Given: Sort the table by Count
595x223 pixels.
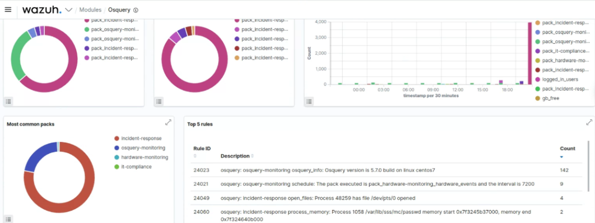Looking at the screenshot, I should (x=561, y=156).
